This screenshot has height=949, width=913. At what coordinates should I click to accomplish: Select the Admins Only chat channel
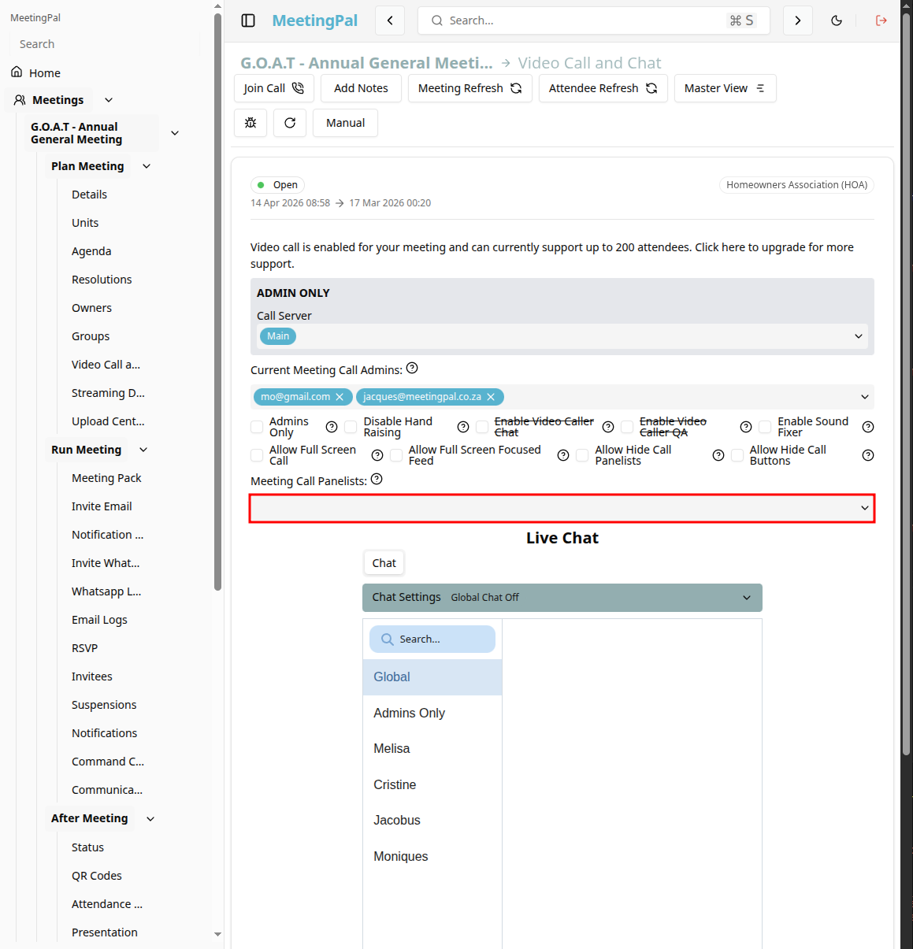coord(432,713)
